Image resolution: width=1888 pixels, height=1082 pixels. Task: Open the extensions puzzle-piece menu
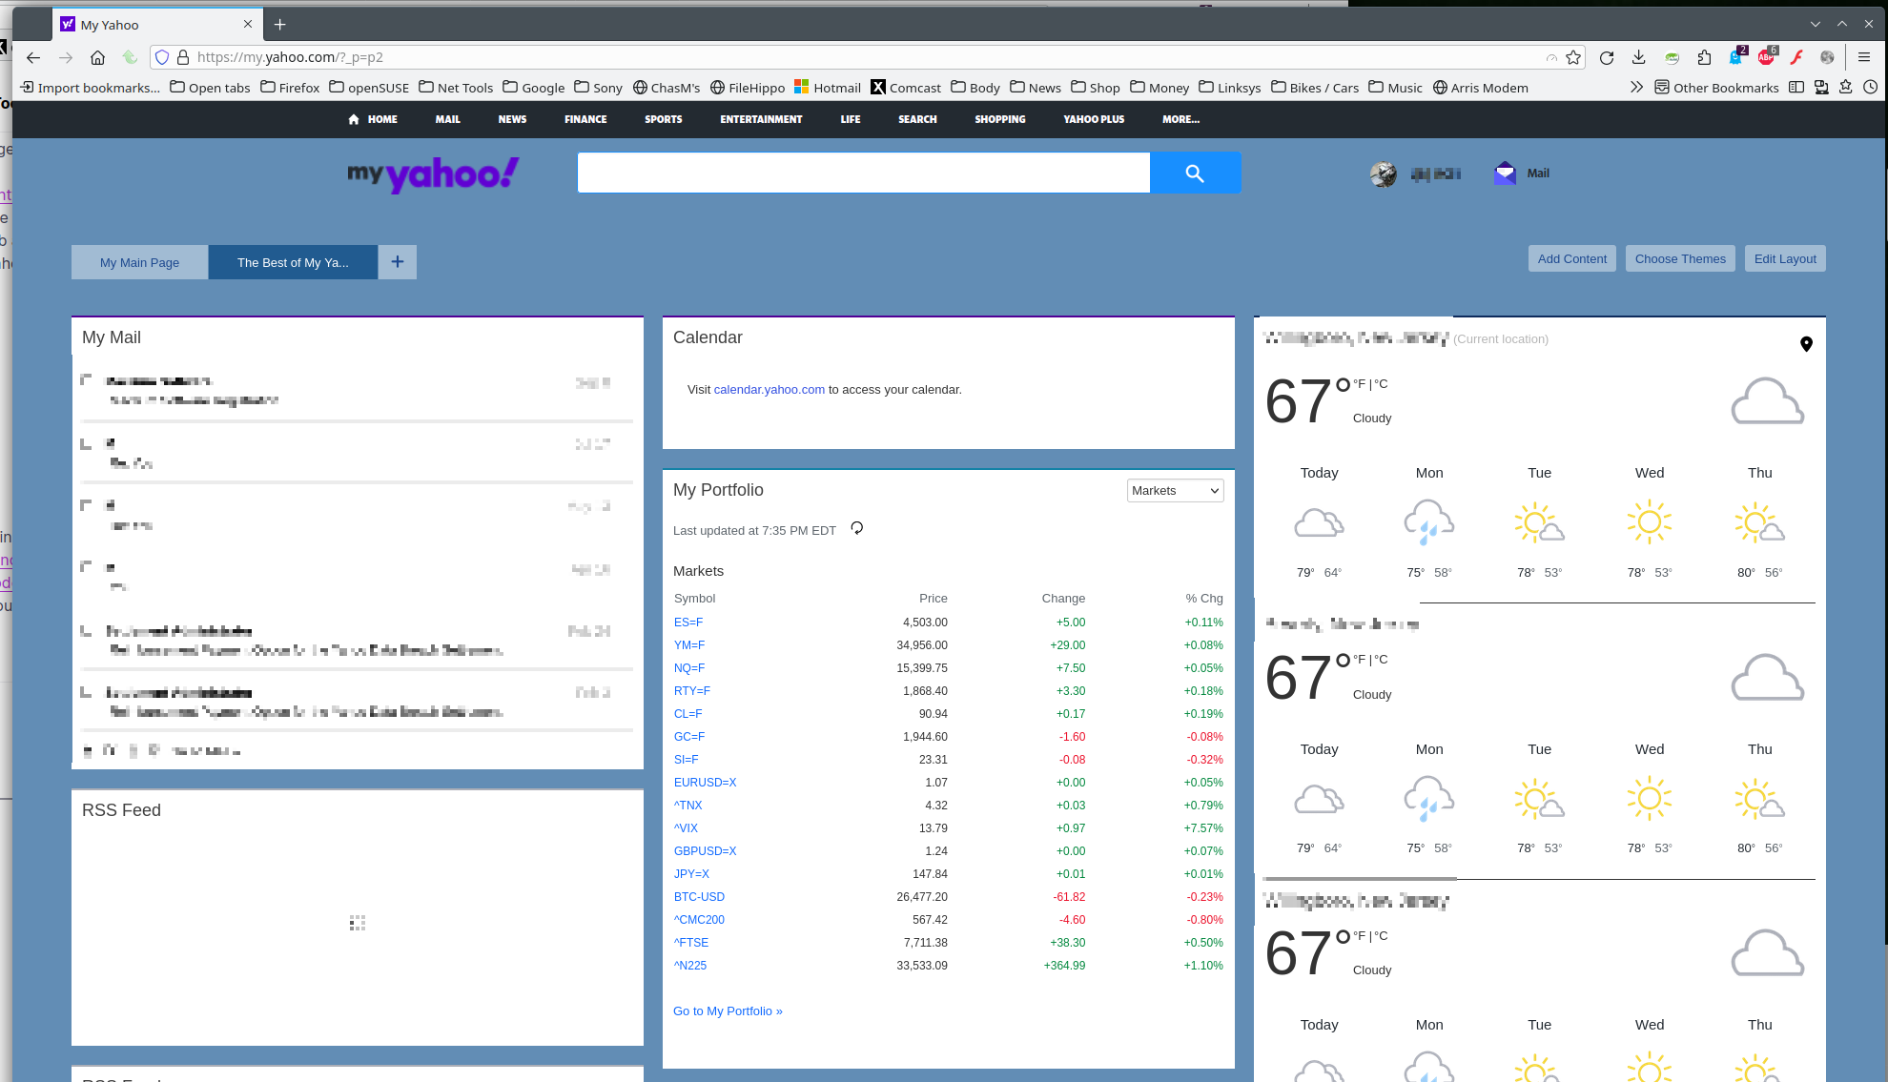pos(1704,57)
